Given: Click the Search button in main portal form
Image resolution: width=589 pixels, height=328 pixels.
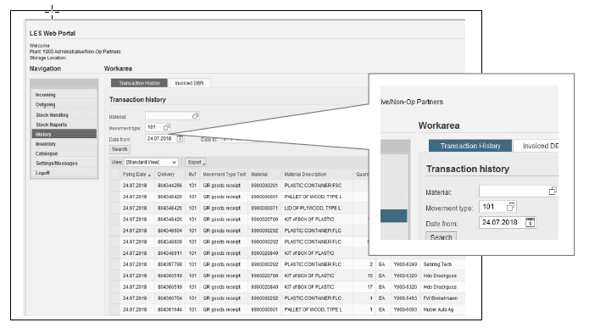Looking at the screenshot, I should [x=119, y=149].
